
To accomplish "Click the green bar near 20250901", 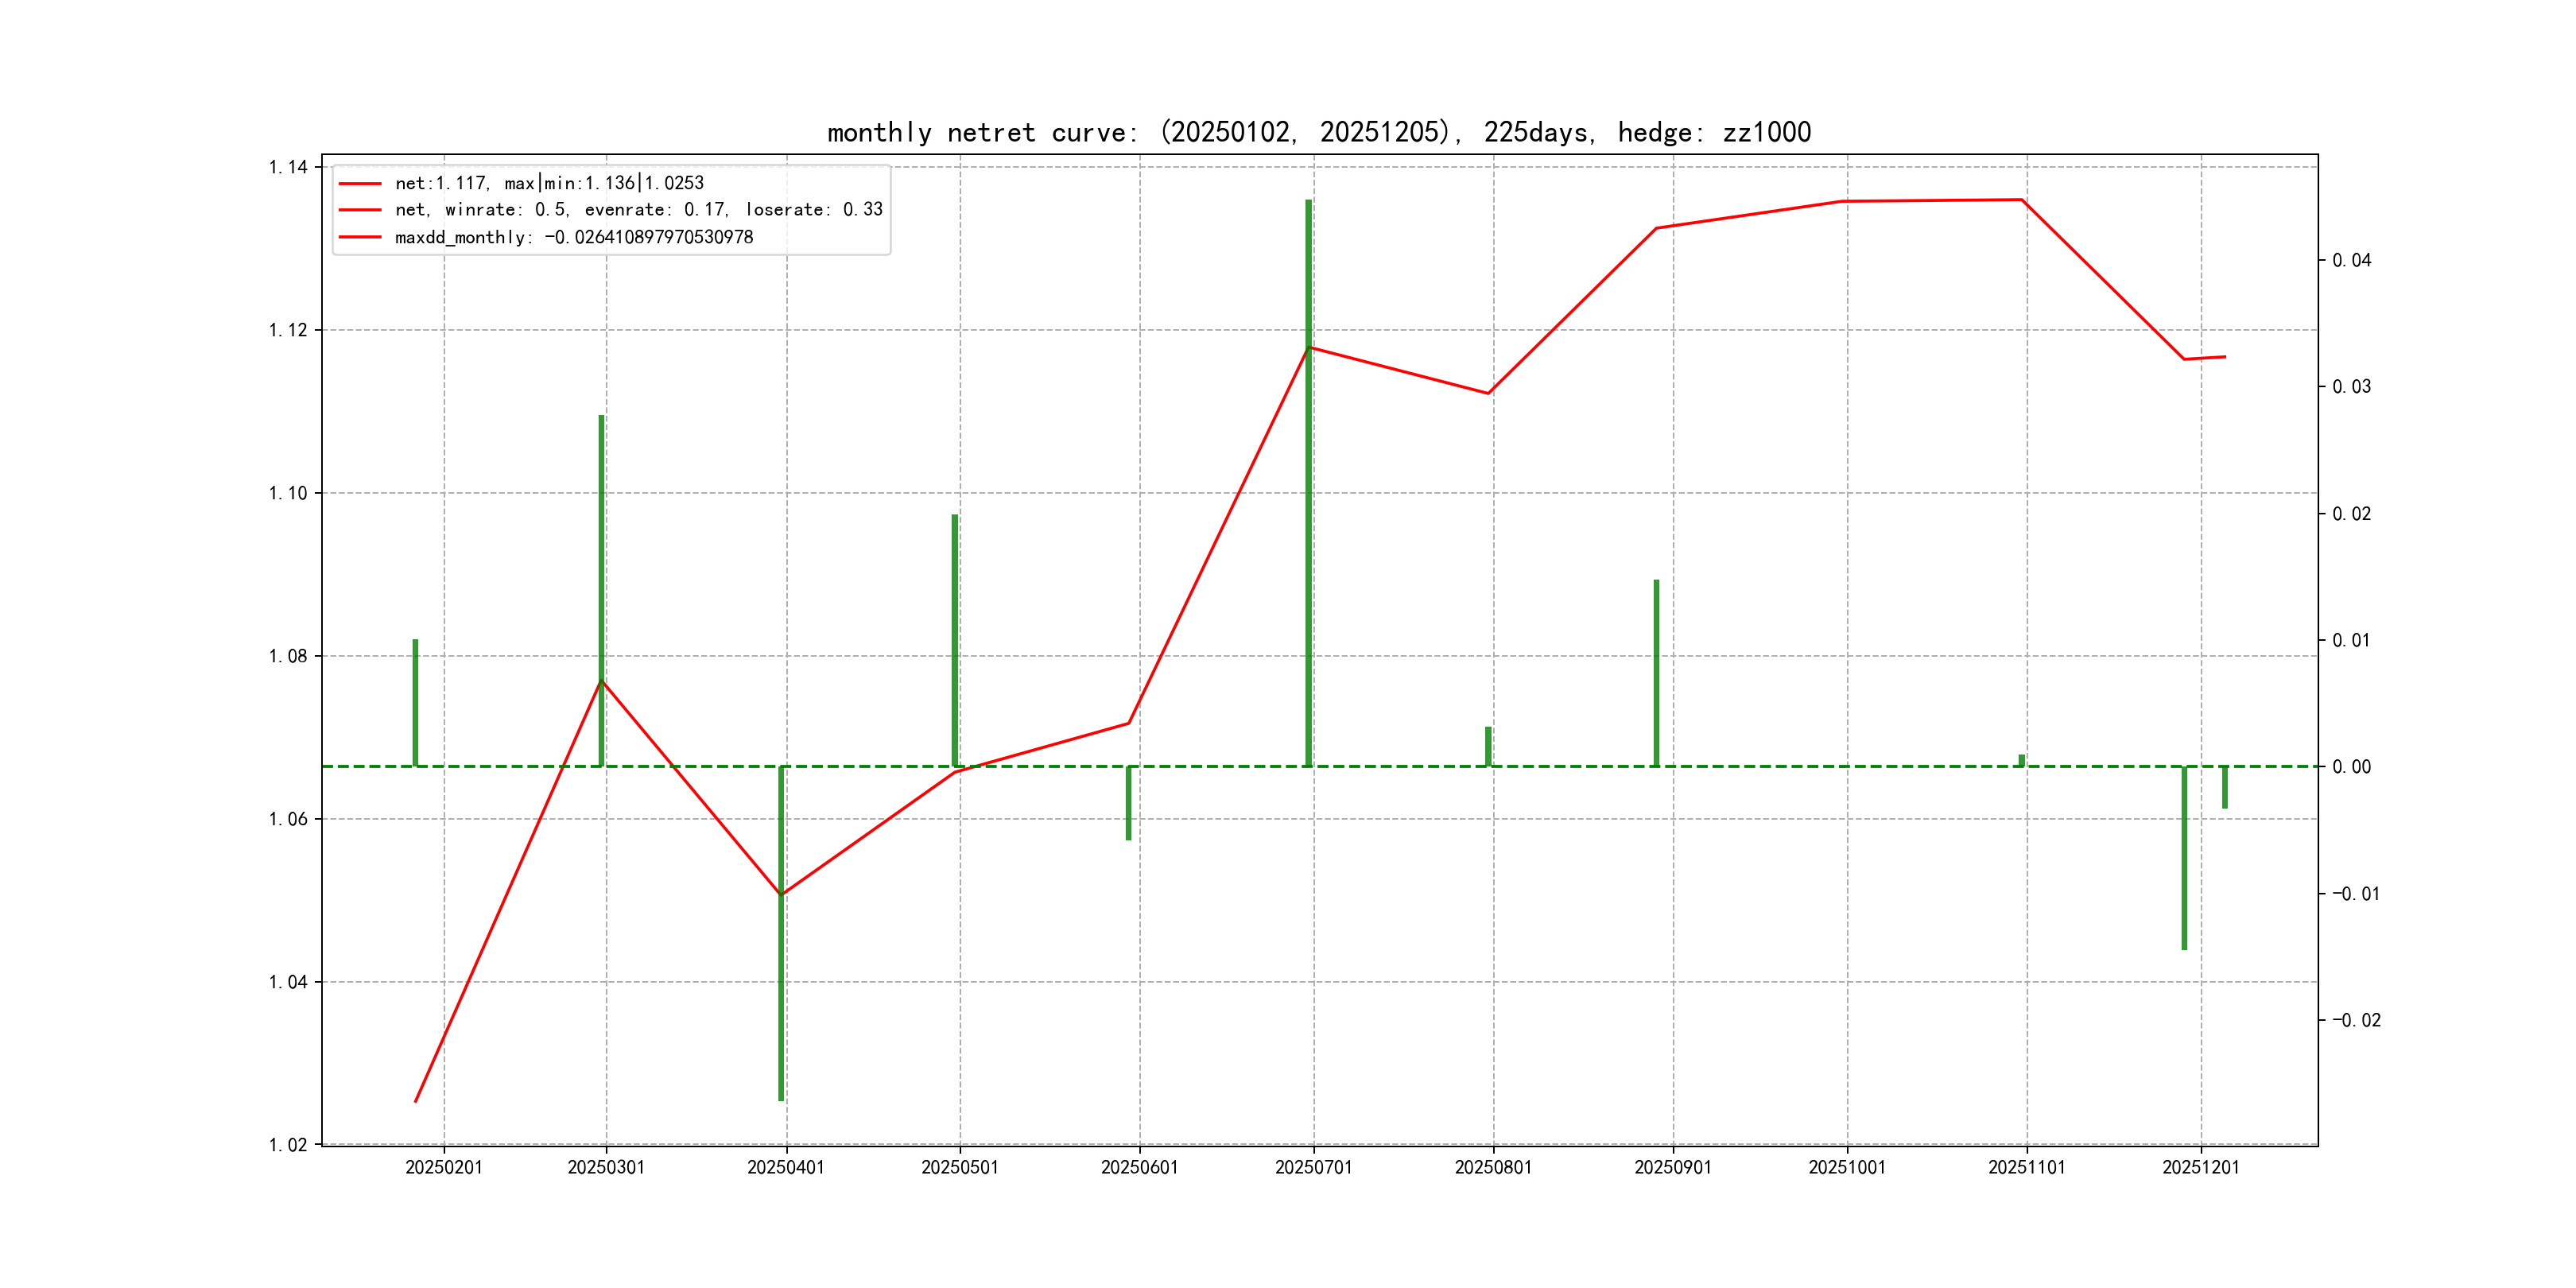I will coord(1656,672).
